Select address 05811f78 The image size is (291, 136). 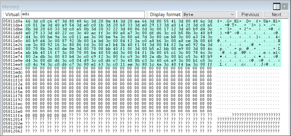click(13, 96)
